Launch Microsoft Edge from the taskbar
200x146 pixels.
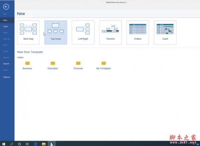coord(36,144)
